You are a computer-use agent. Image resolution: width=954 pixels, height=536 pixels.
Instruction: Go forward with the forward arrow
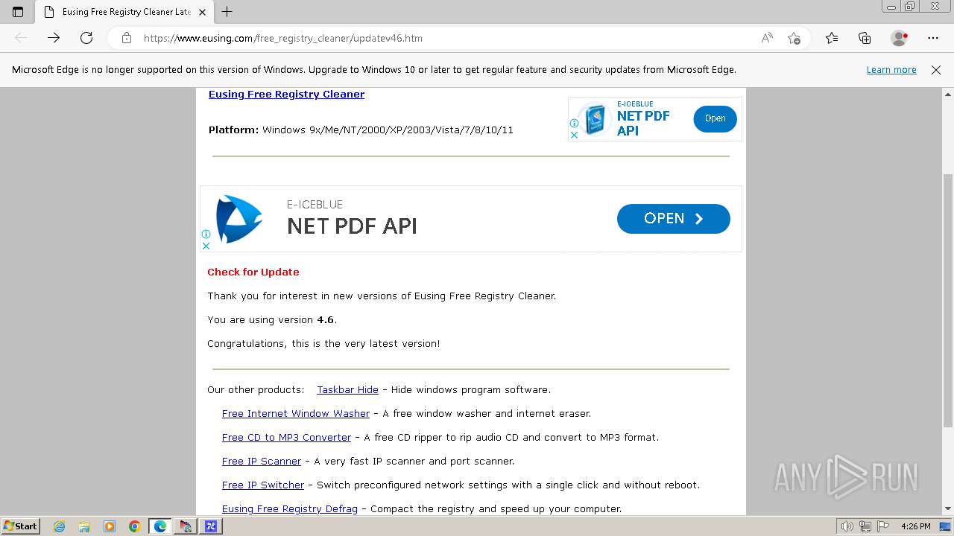54,38
